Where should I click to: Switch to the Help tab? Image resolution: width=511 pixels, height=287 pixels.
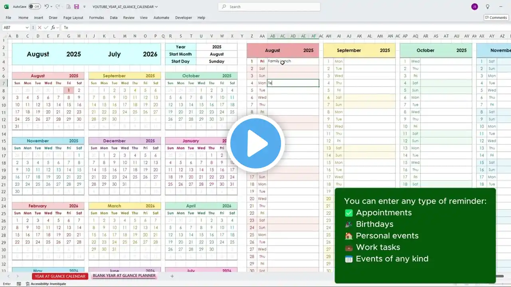coord(201,18)
